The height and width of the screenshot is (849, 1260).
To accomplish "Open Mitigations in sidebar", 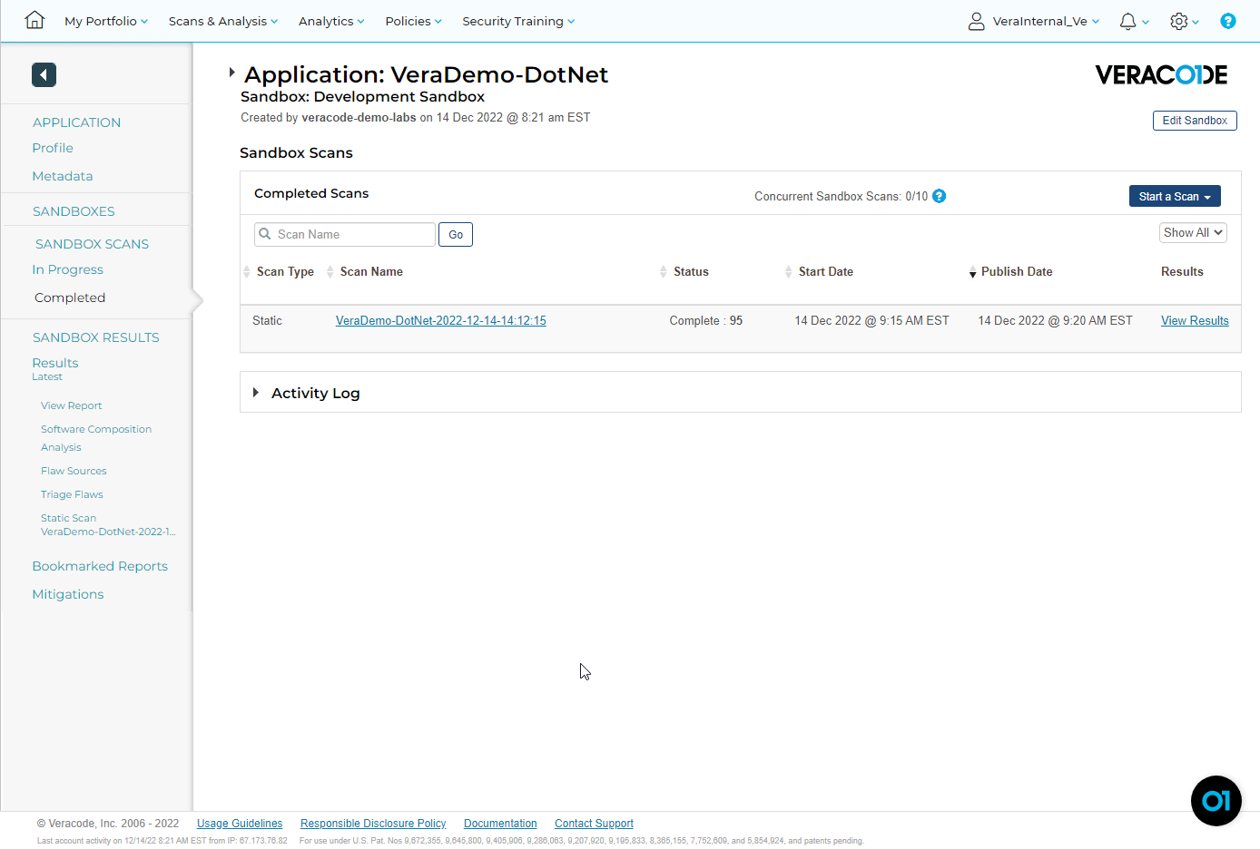I will click(x=68, y=594).
